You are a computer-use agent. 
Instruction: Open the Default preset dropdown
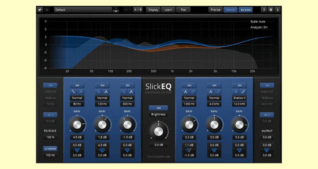pos(83,10)
